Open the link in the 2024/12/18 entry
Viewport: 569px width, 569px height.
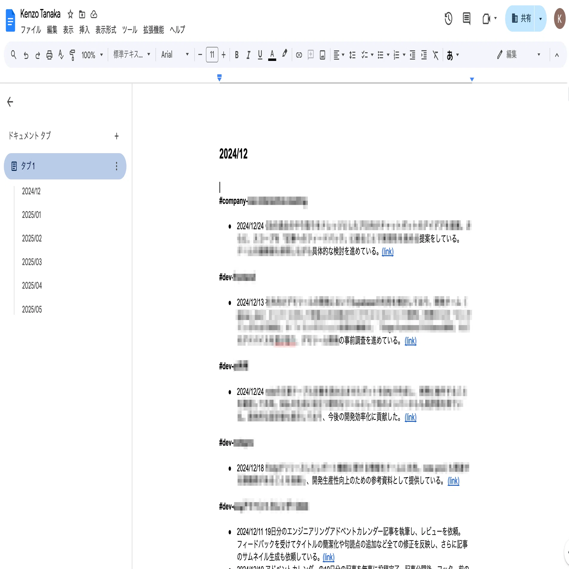tap(453, 481)
